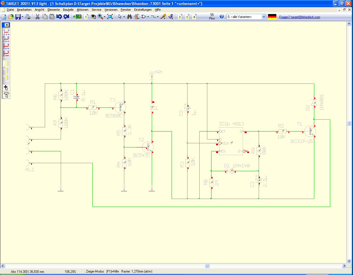Click the 'Fragen? target@ibfriedrich.com' link
The image size is (353, 275).
[x=299, y=17]
